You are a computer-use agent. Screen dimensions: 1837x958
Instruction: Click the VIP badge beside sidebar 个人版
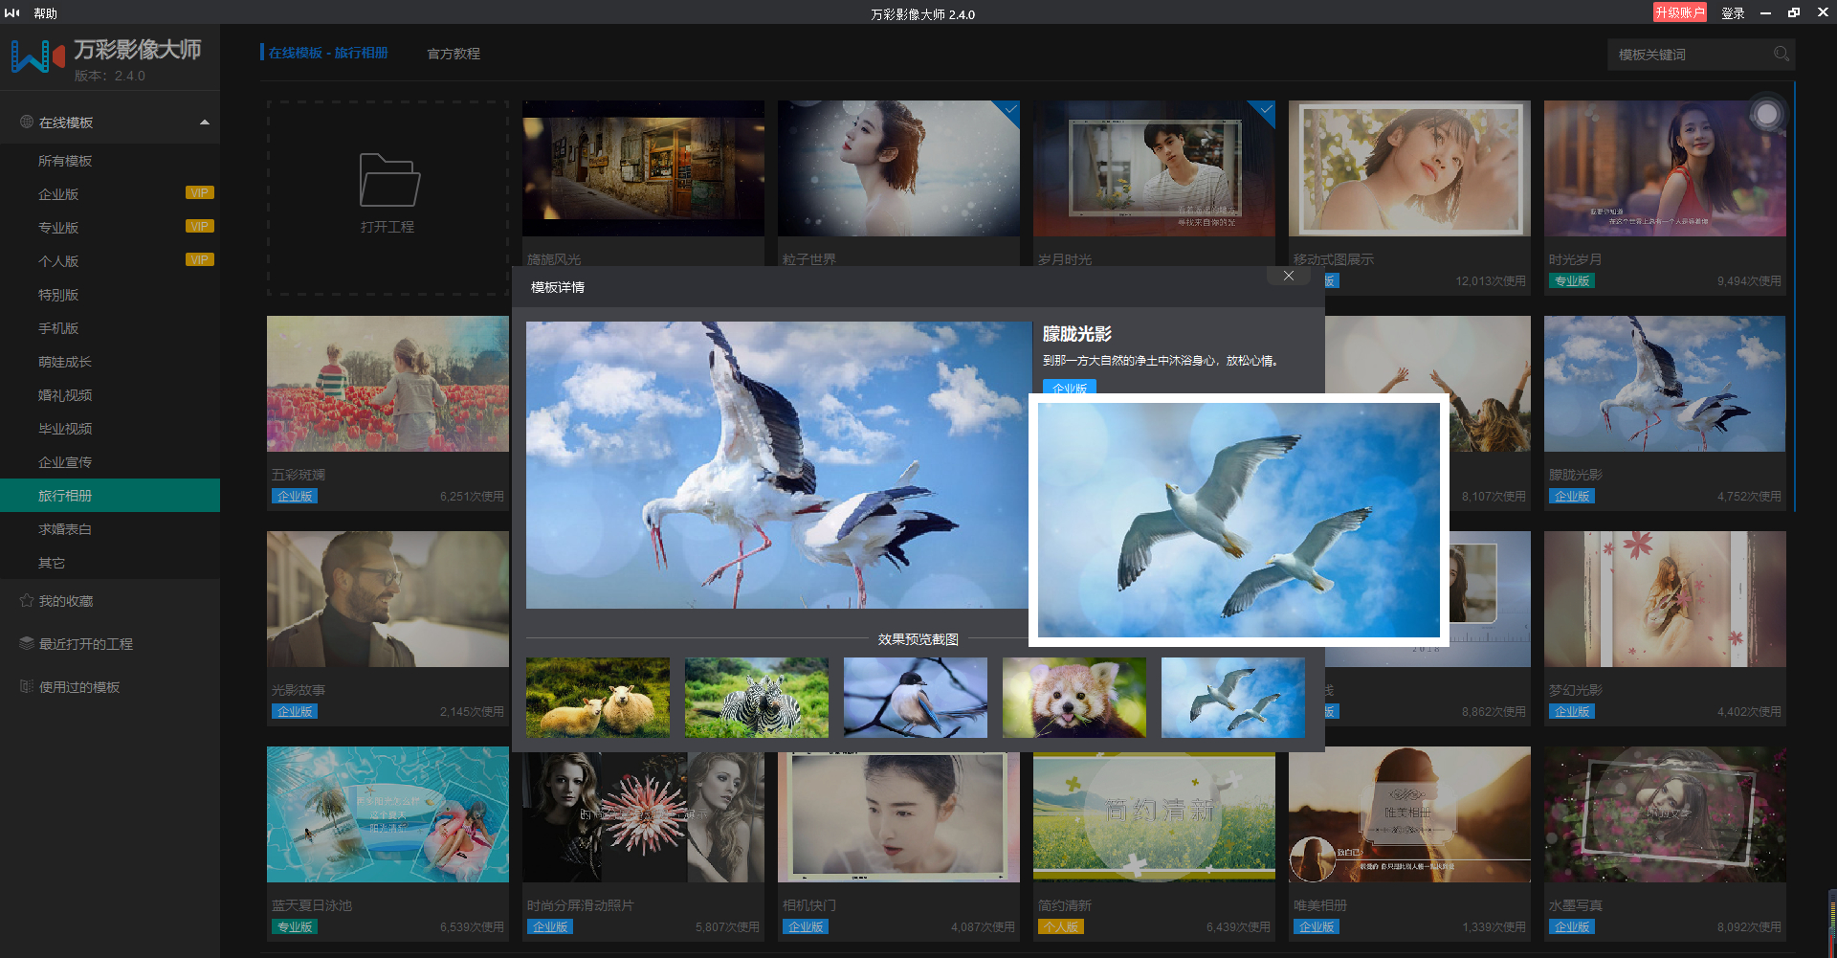pyautogui.click(x=199, y=260)
